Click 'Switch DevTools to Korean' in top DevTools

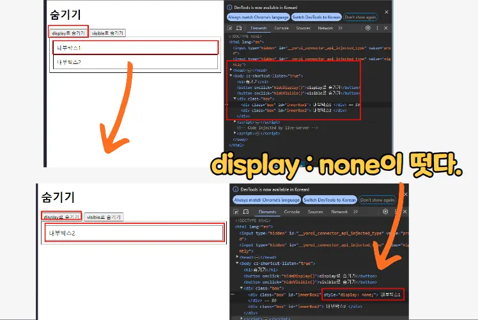click(316, 17)
